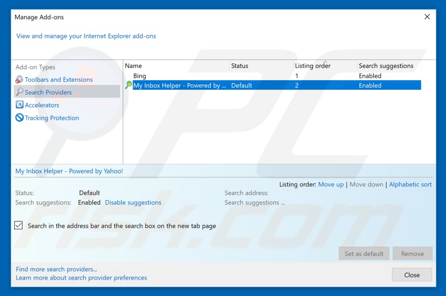Sort list by Name column header
The image size is (446, 296).
(176, 66)
